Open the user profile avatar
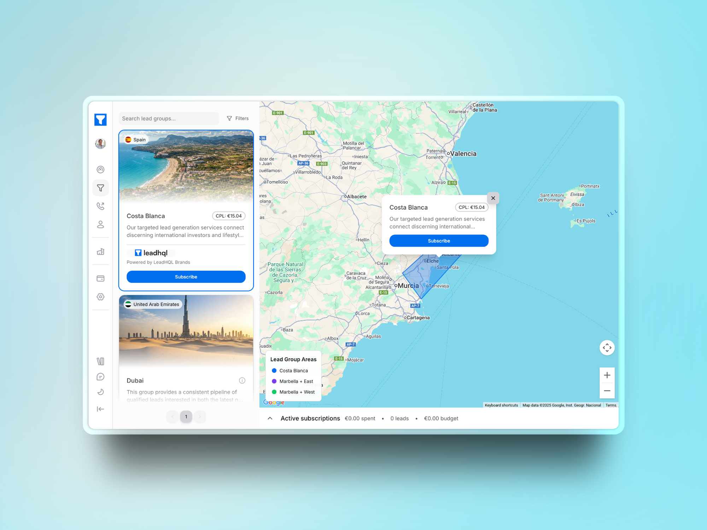707x530 pixels. click(x=100, y=143)
